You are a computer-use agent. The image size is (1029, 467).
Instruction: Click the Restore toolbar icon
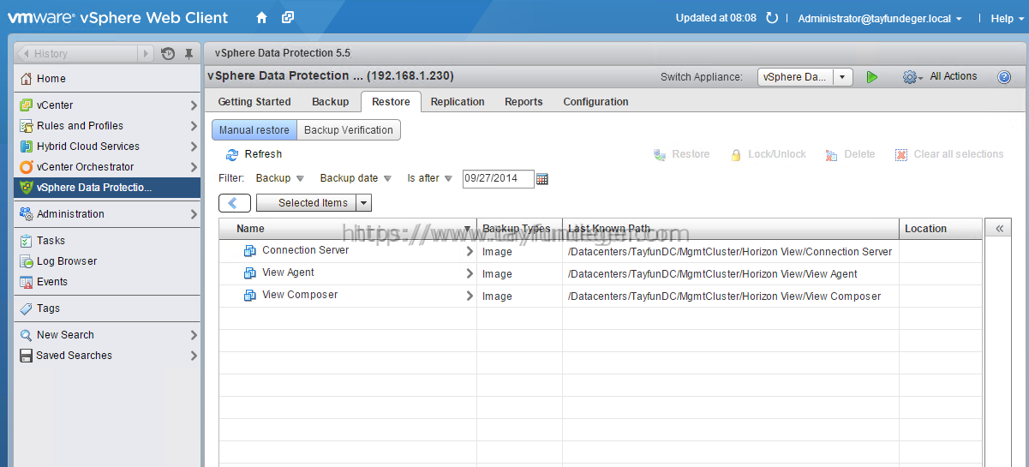(x=660, y=155)
